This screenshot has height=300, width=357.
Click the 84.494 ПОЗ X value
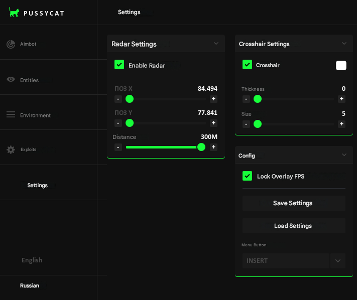point(207,89)
